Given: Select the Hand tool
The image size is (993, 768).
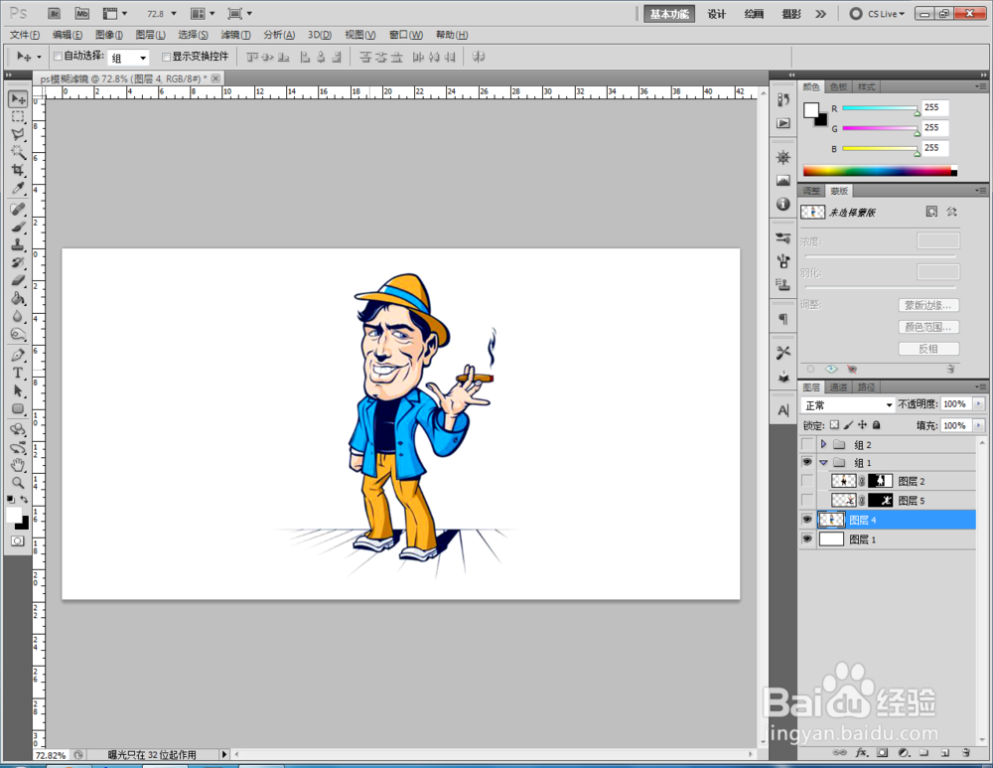Looking at the screenshot, I should 18,465.
